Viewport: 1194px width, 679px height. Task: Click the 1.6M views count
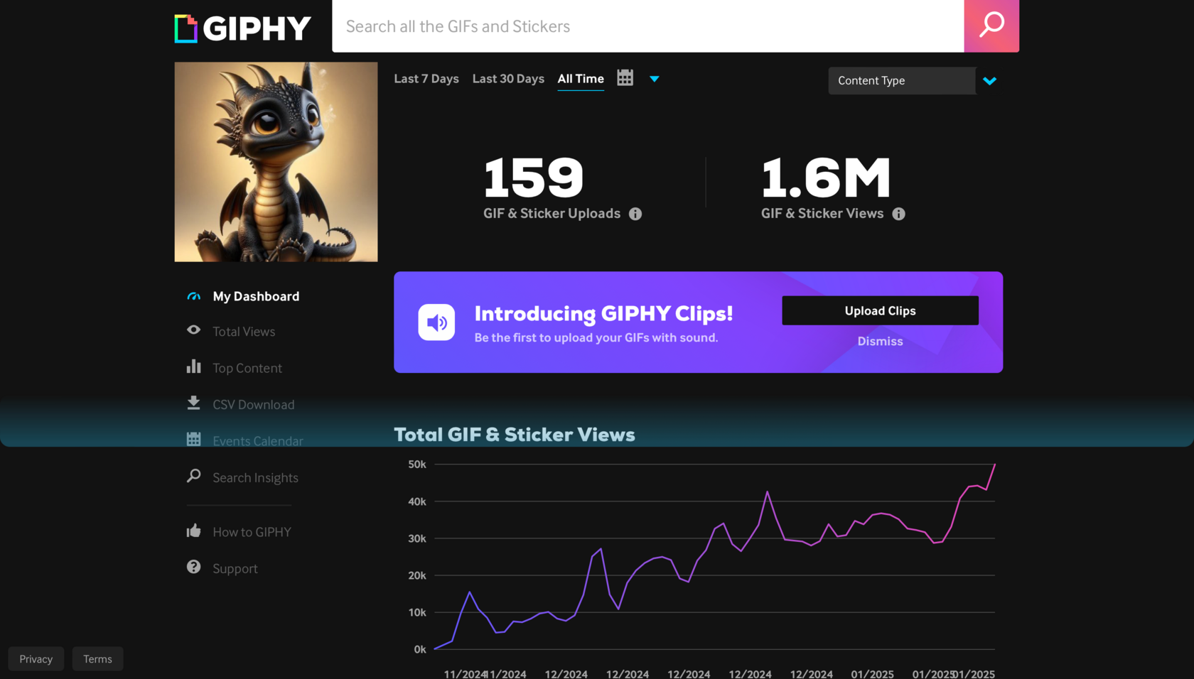pos(826,178)
